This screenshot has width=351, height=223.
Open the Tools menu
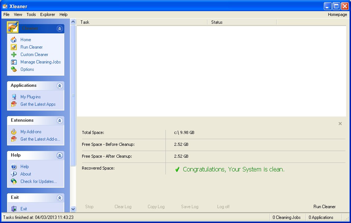click(31, 14)
